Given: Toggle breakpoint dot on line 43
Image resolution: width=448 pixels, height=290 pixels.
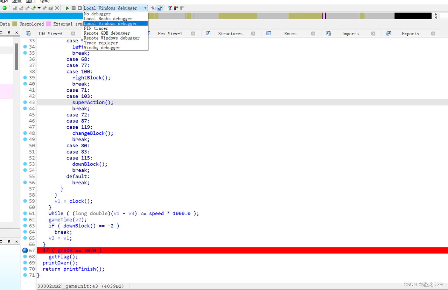Looking at the screenshot, I should coord(25,102).
